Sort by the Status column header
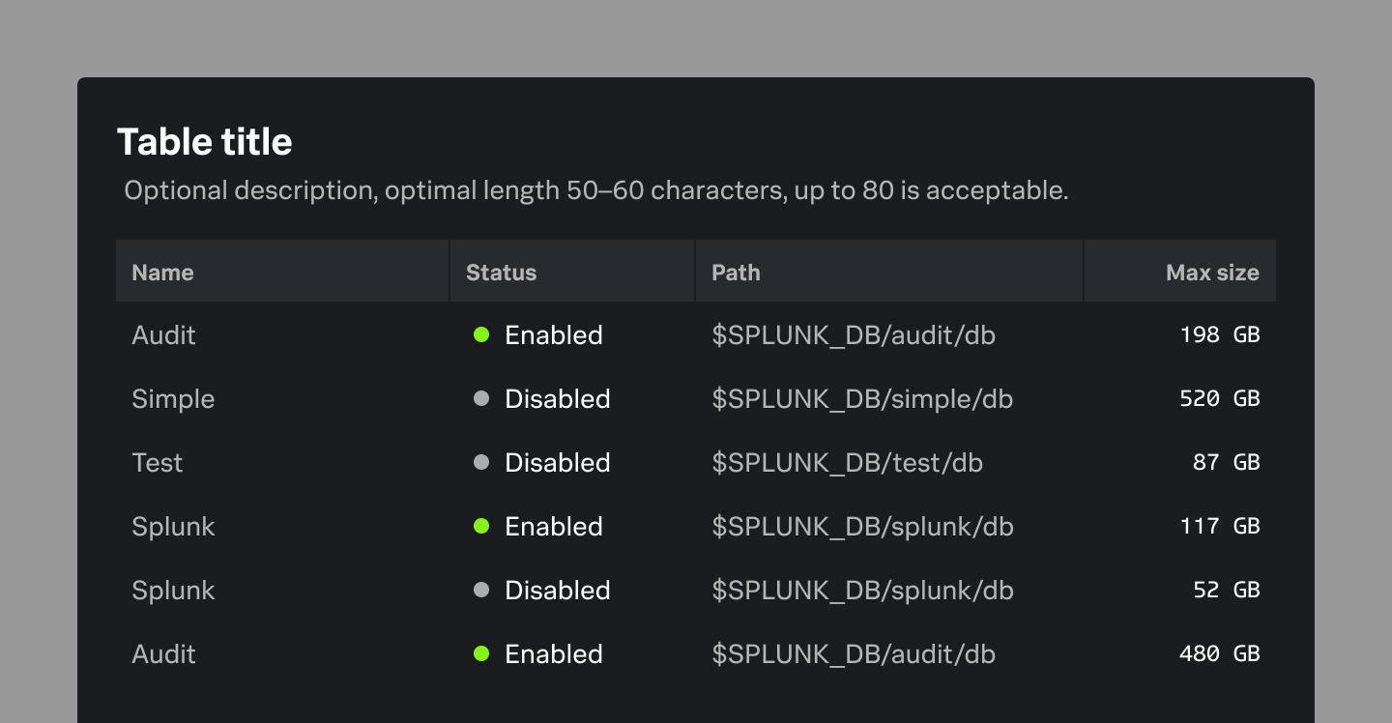 coord(501,272)
